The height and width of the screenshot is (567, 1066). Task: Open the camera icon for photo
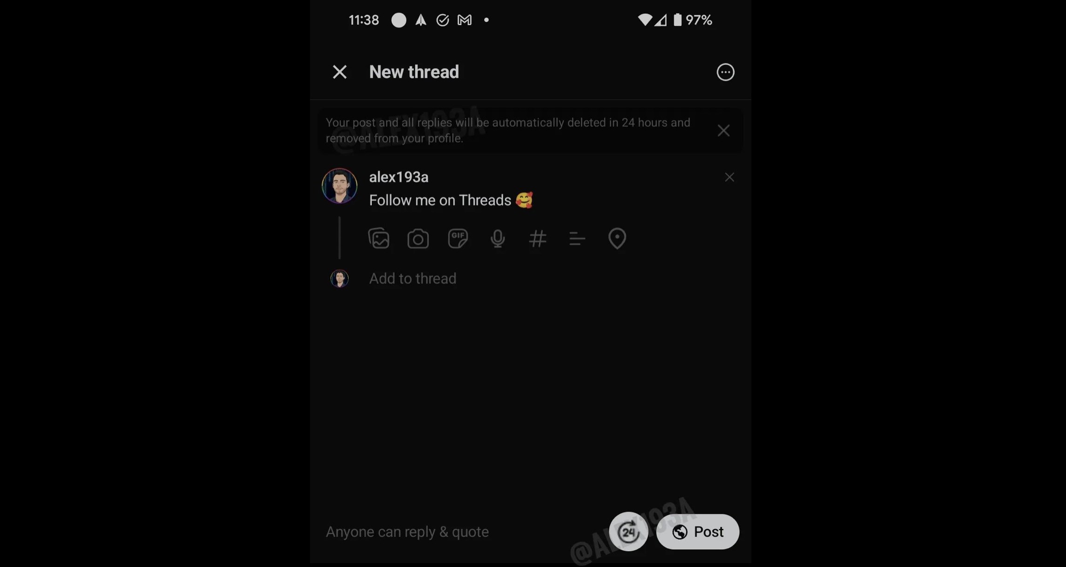[x=418, y=238]
